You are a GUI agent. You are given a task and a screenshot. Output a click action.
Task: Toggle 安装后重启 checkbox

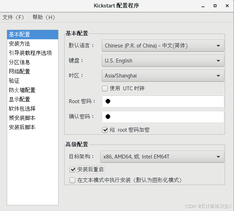tap(72, 170)
